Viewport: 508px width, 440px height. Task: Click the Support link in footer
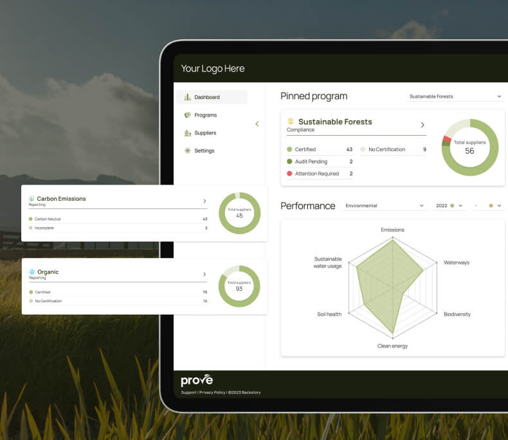188,392
